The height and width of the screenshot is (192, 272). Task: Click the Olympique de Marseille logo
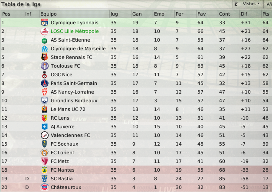pos(45,49)
